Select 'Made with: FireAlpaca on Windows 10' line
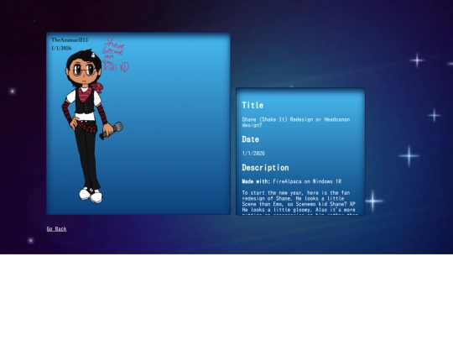453x340 pixels. tap(291, 181)
